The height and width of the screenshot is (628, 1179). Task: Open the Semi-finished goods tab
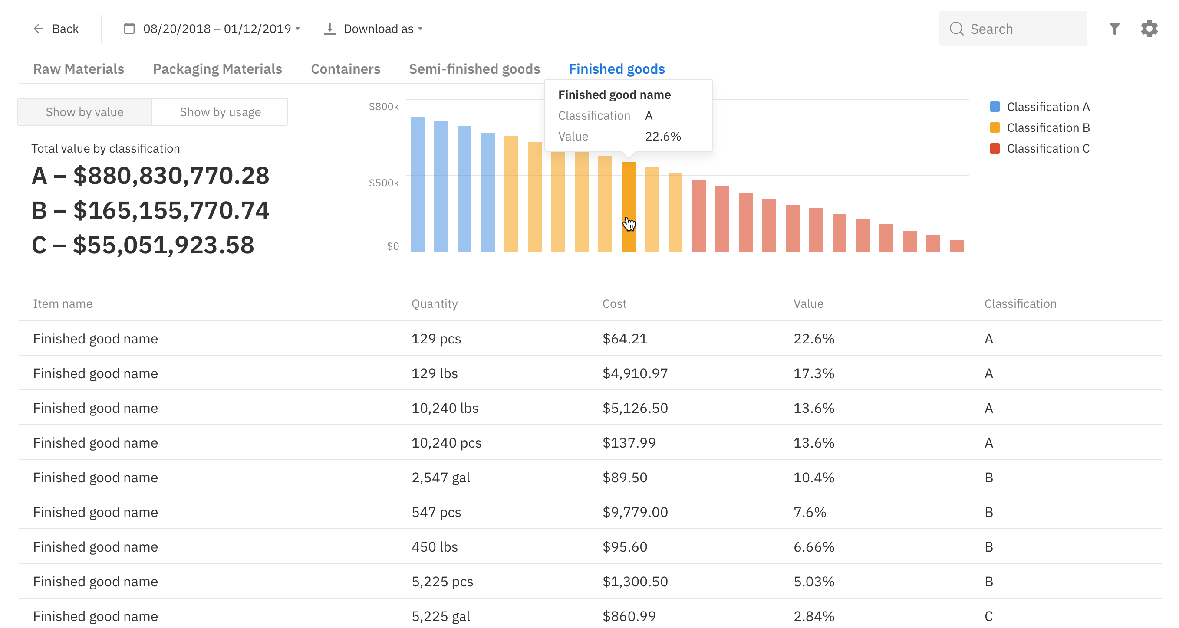point(474,69)
